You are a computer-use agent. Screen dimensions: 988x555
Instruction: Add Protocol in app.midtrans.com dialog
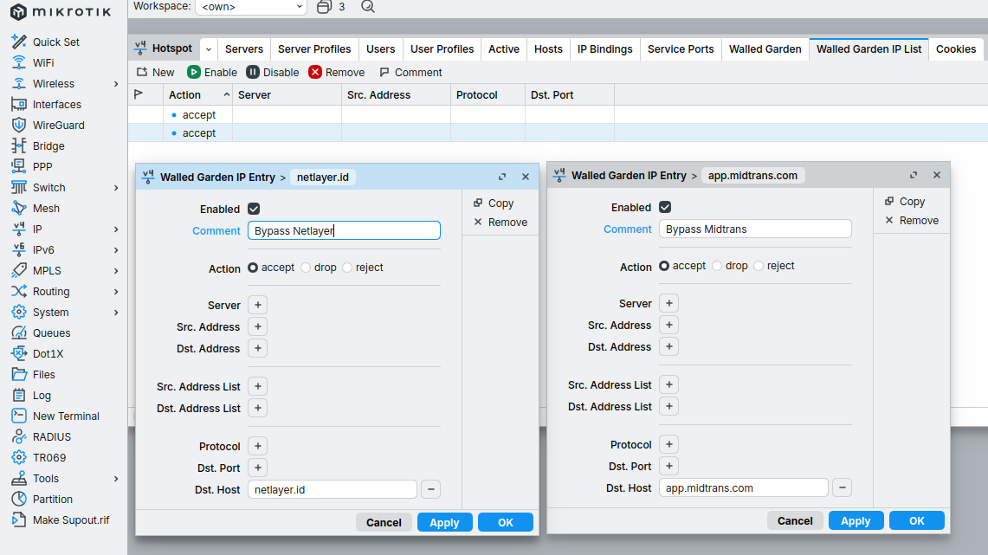click(669, 444)
